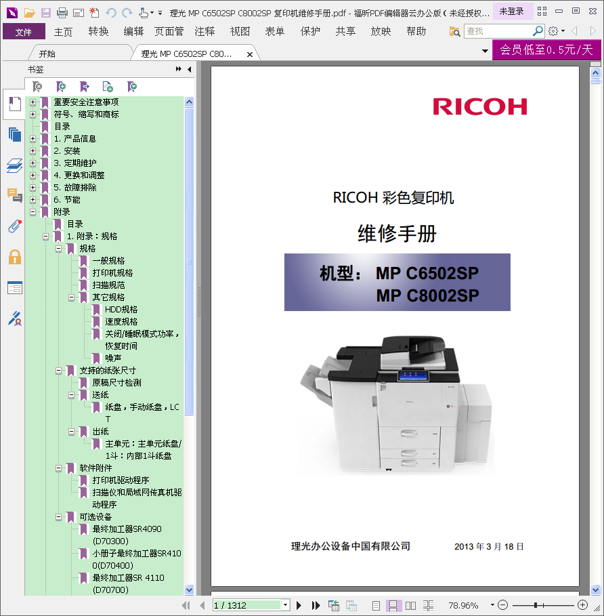This screenshot has height=616, width=604.
Task: Open the 转换 ribbon tab
Action: point(98,31)
